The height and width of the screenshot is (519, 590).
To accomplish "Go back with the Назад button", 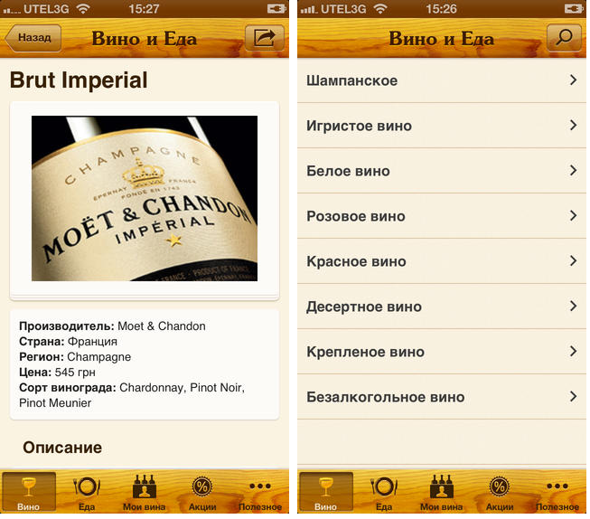I will point(33,38).
